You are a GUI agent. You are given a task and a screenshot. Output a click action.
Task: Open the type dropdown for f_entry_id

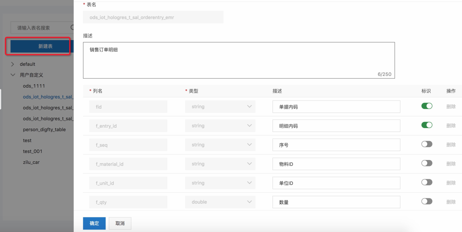coord(220,126)
